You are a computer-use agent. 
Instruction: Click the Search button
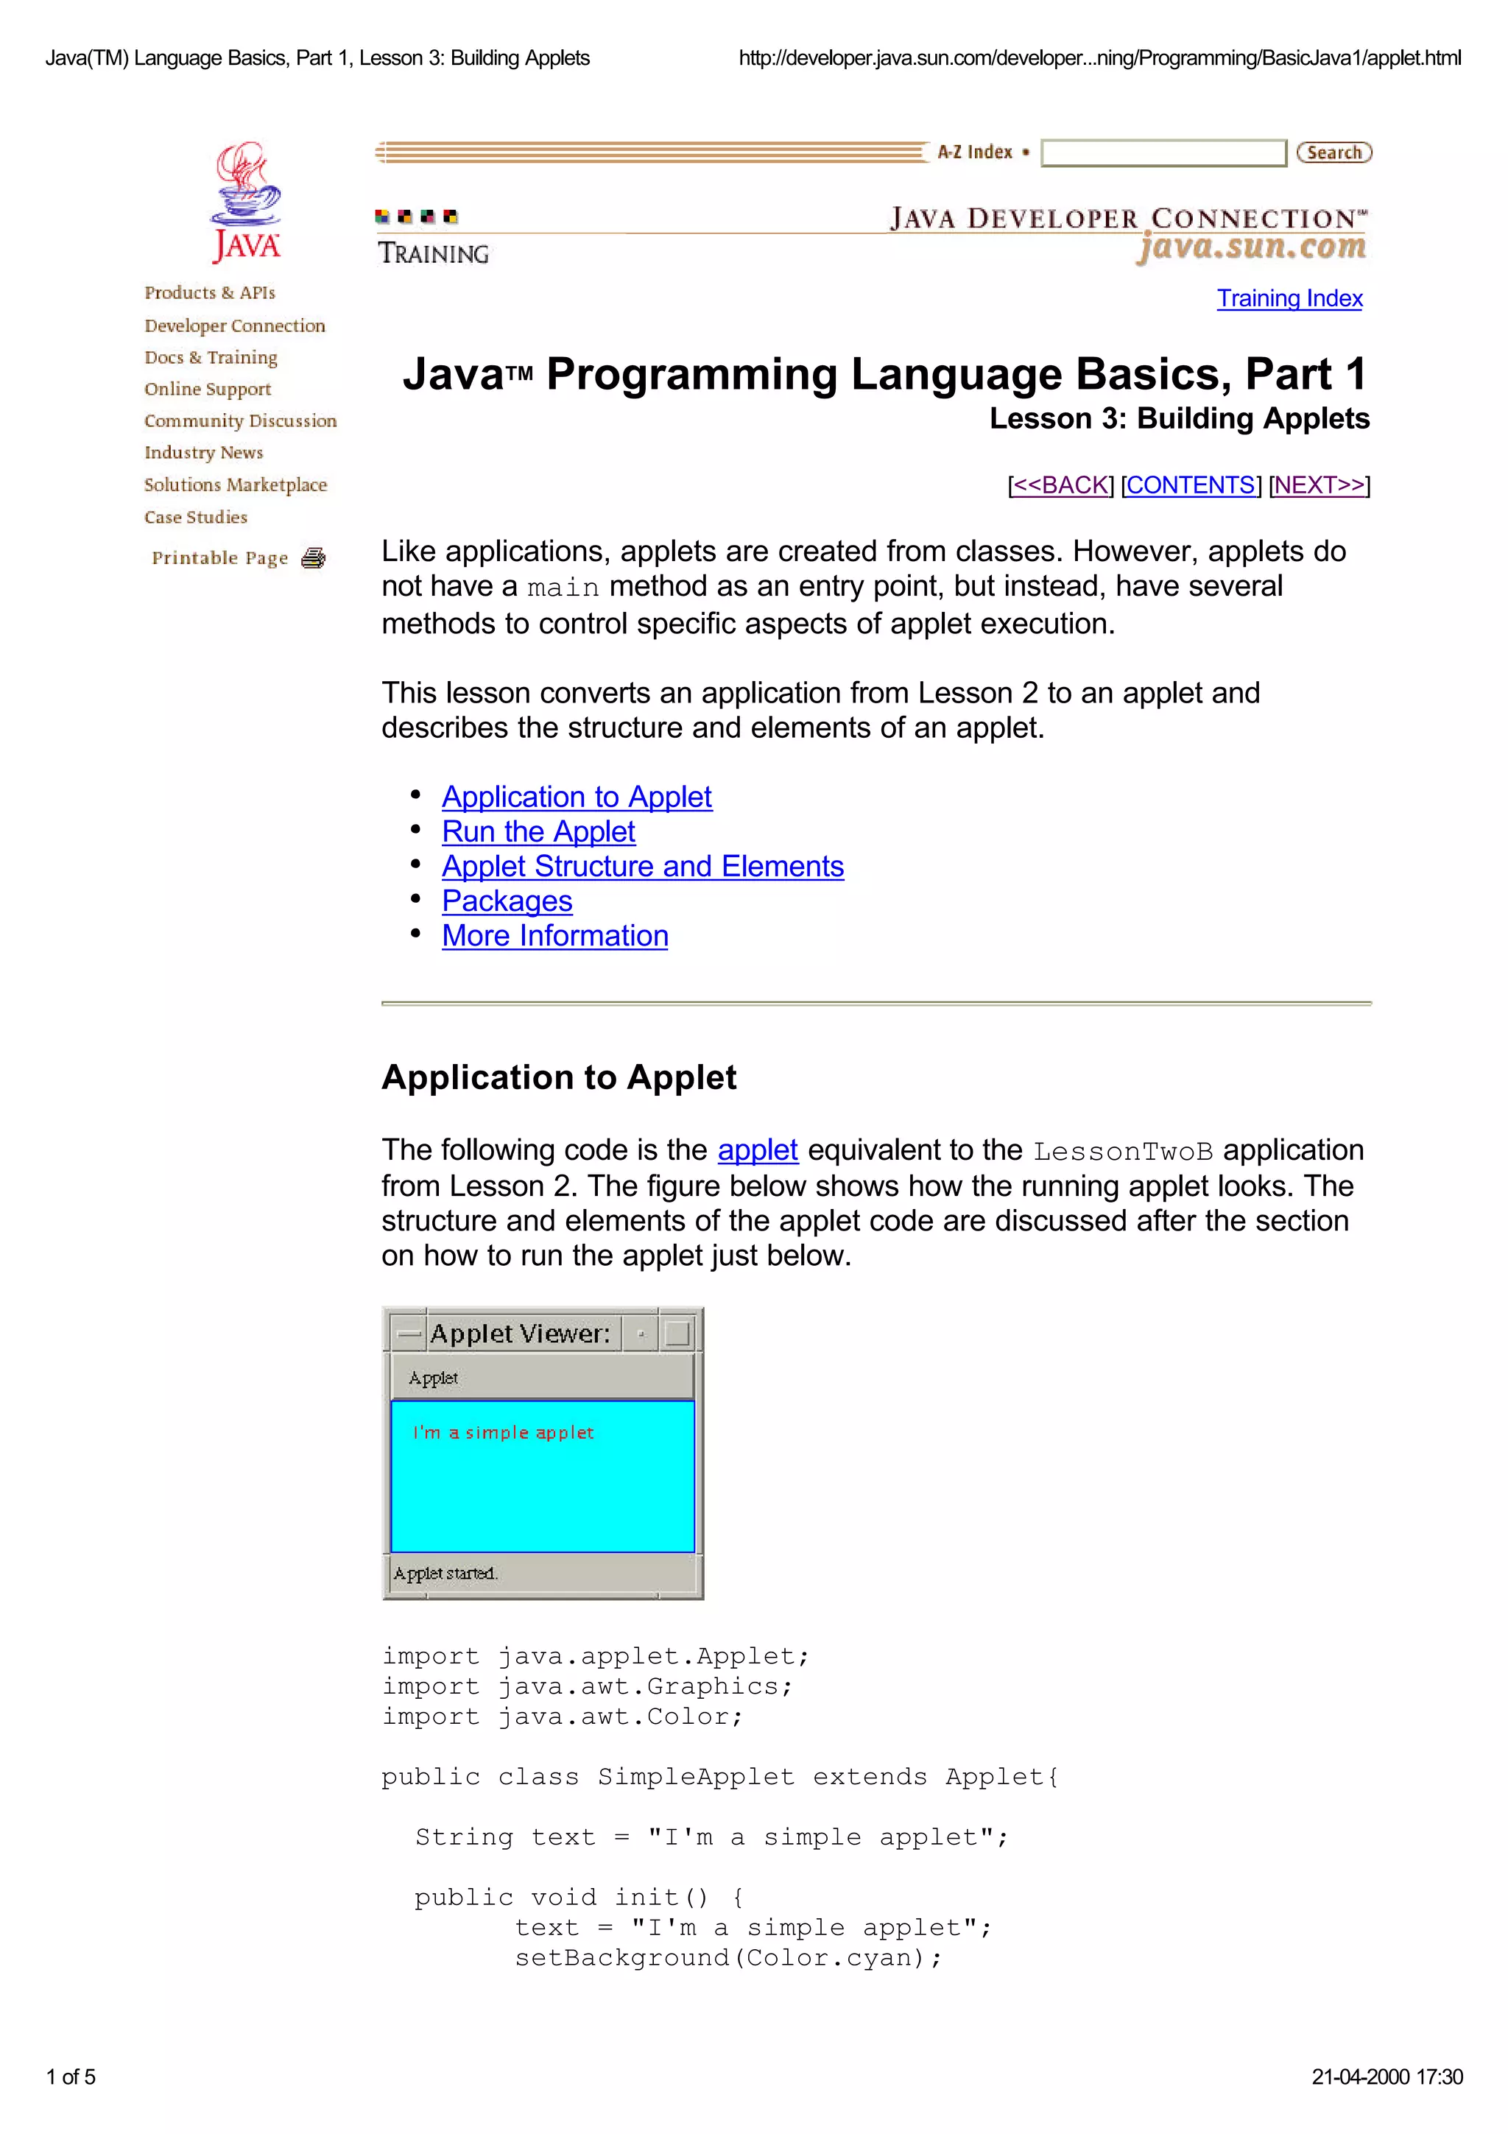[1334, 152]
